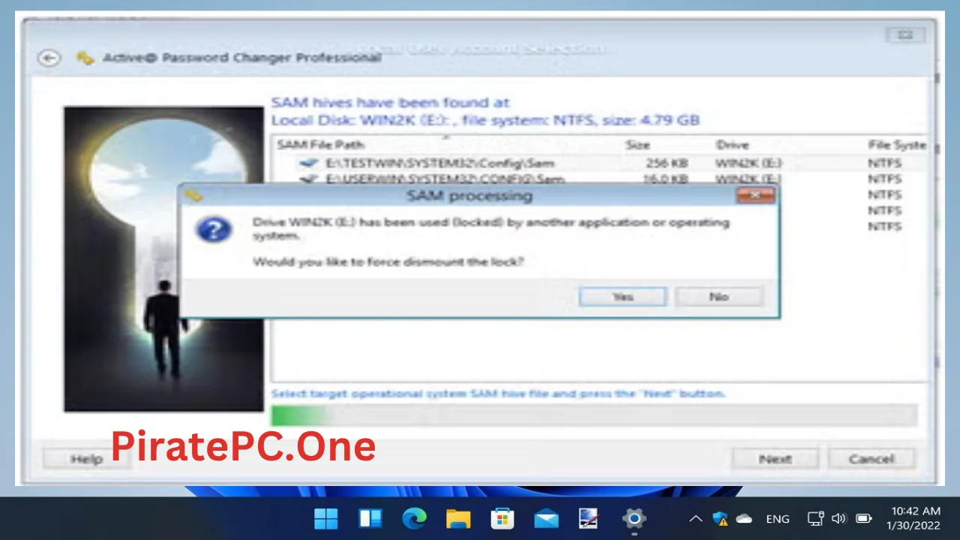This screenshot has width=960, height=540.
Task: Click No in the SAM processing dialog
Action: pos(718,297)
